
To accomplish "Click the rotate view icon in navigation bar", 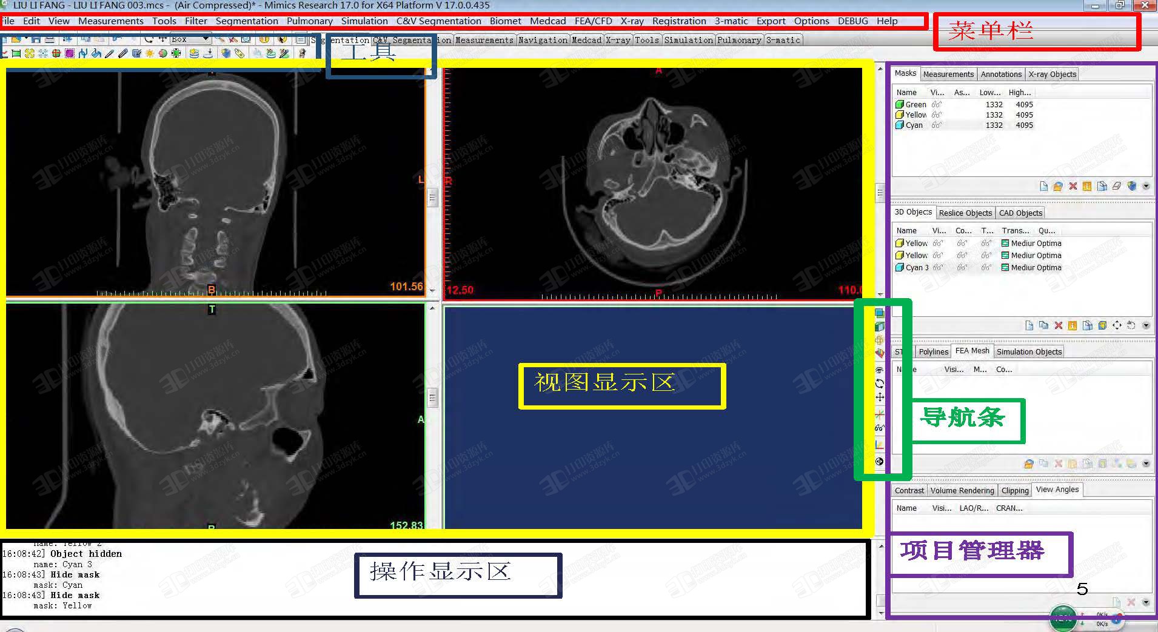I will pyautogui.click(x=880, y=384).
